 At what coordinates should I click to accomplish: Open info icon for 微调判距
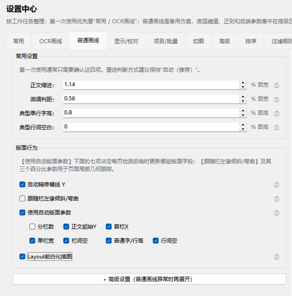click(x=276, y=100)
